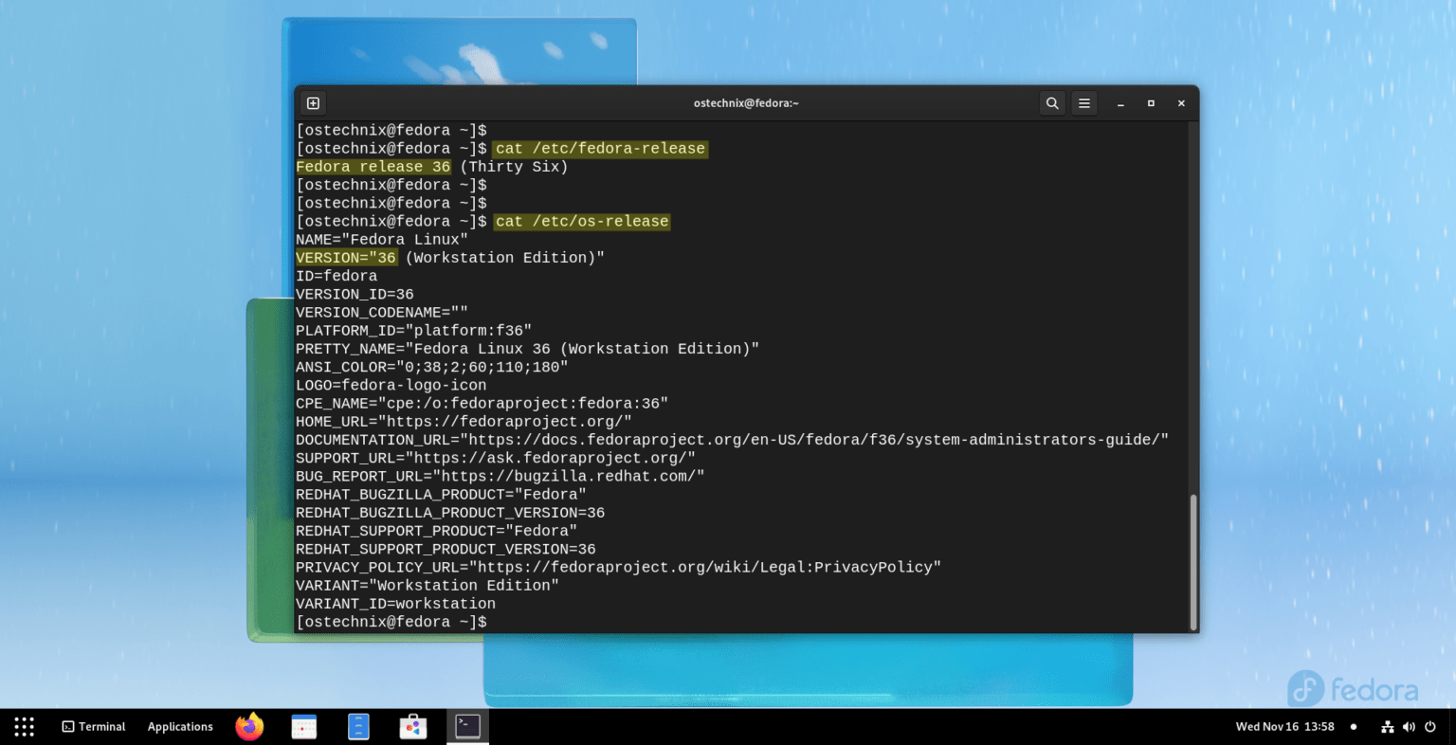This screenshot has width=1456, height=745.
Task: Open the Files app from the taskbar
Action: [x=357, y=726]
